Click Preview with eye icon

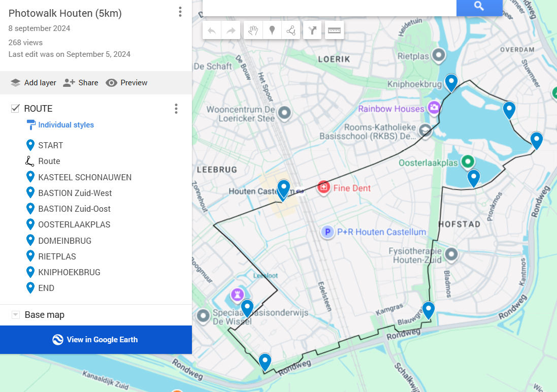(x=126, y=83)
